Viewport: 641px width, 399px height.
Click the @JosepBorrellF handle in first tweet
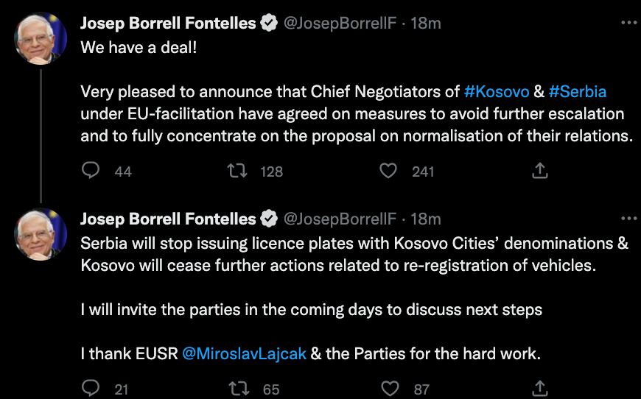tap(340, 23)
